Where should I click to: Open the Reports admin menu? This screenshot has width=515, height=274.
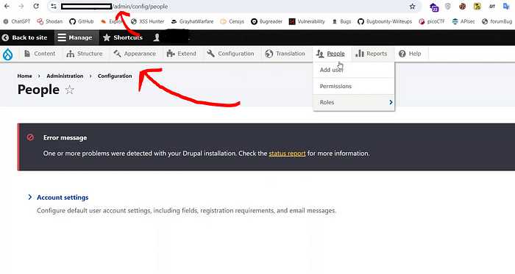tap(372, 54)
